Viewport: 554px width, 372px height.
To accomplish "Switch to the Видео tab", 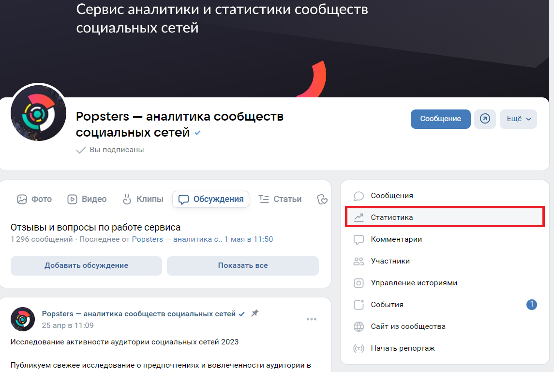I will tap(87, 199).
